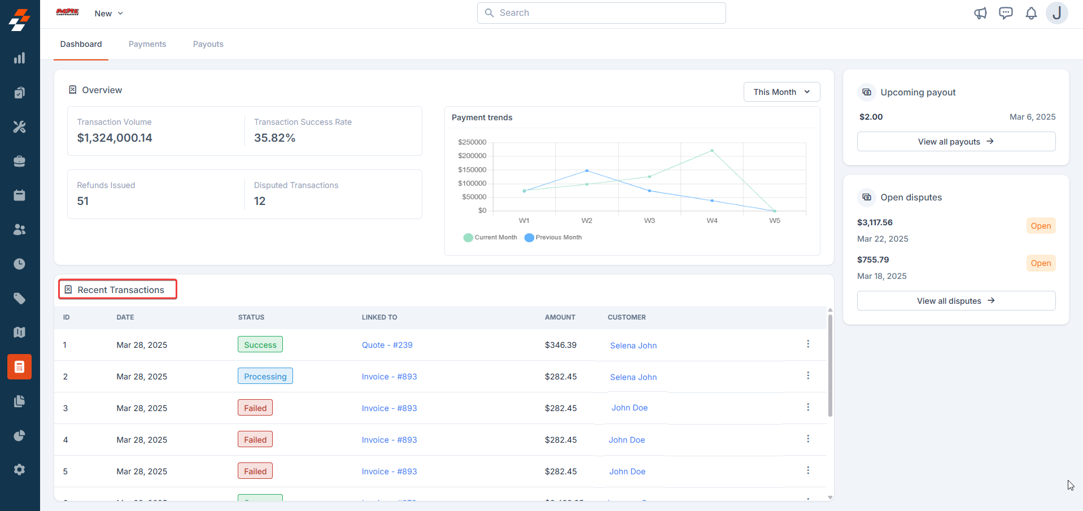Toggle Current Month legend in chart
This screenshot has width=1083, height=511.
tap(490, 237)
